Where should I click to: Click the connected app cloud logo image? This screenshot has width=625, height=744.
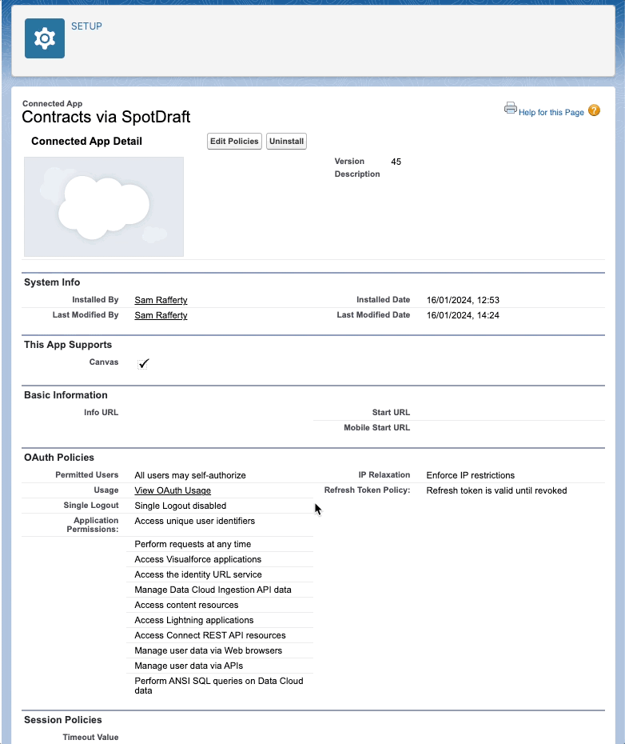click(104, 207)
